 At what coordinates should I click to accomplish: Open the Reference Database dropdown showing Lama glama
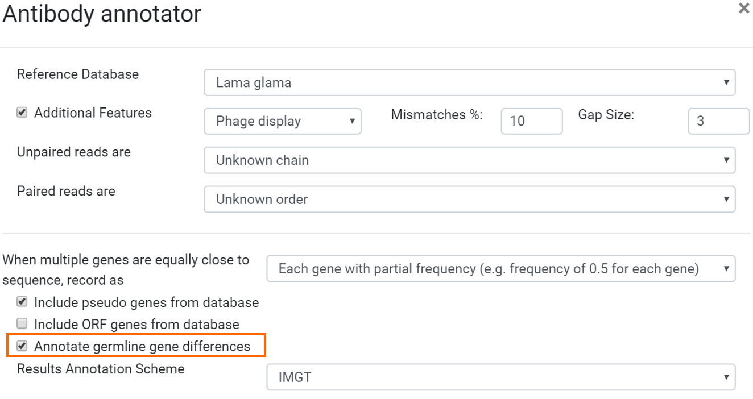(x=470, y=82)
